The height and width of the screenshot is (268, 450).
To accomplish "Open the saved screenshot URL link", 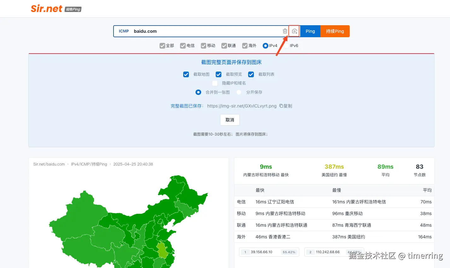I will coord(242,106).
